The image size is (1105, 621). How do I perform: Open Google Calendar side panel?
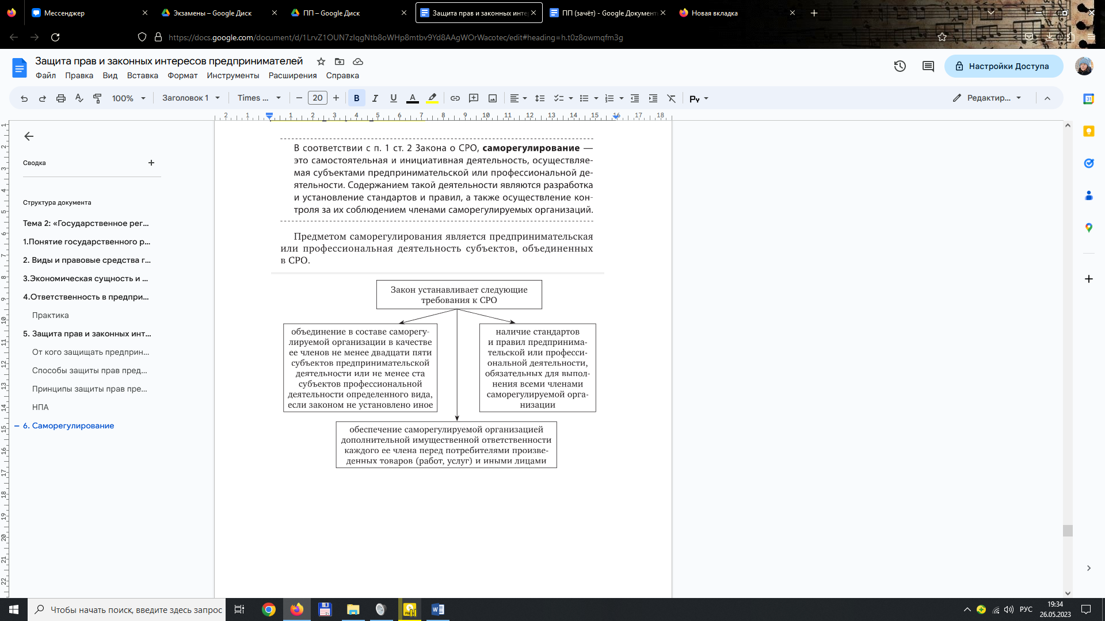tap(1089, 99)
